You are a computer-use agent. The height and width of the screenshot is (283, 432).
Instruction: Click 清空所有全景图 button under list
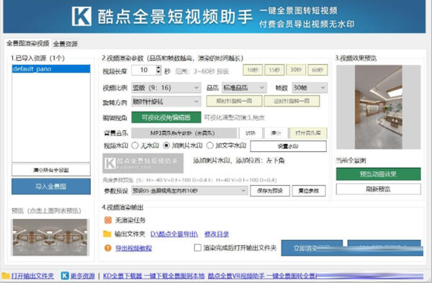51,170
